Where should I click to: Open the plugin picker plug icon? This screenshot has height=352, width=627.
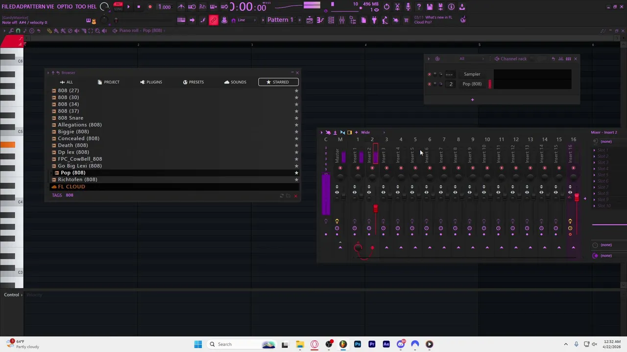point(374,20)
